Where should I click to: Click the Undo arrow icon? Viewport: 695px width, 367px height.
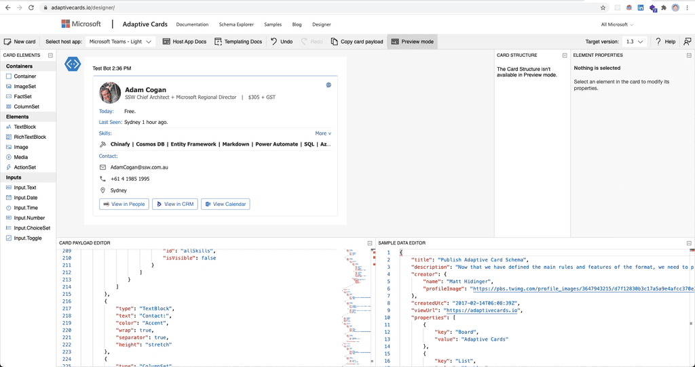coord(274,41)
